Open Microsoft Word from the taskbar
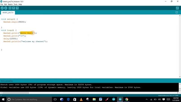 click(x=101, y=99)
